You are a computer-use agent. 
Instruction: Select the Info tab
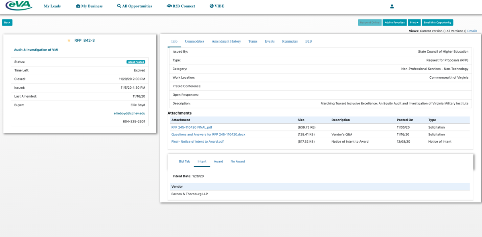coord(174,41)
